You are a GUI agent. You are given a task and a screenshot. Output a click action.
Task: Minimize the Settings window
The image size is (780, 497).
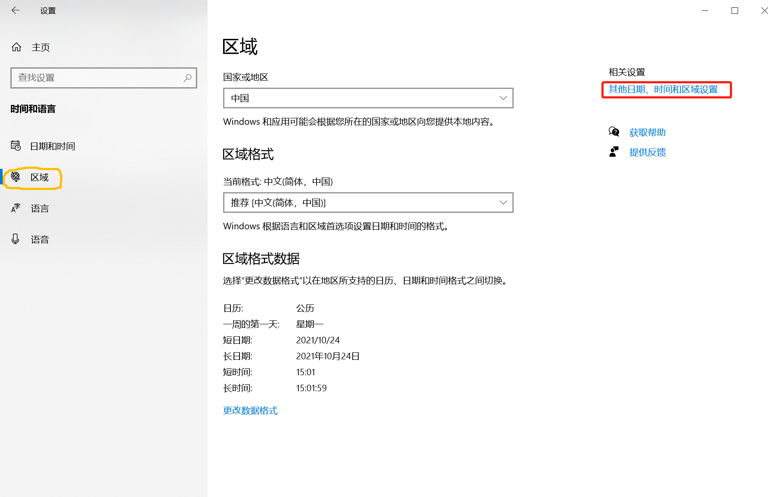(x=705, y=10)
